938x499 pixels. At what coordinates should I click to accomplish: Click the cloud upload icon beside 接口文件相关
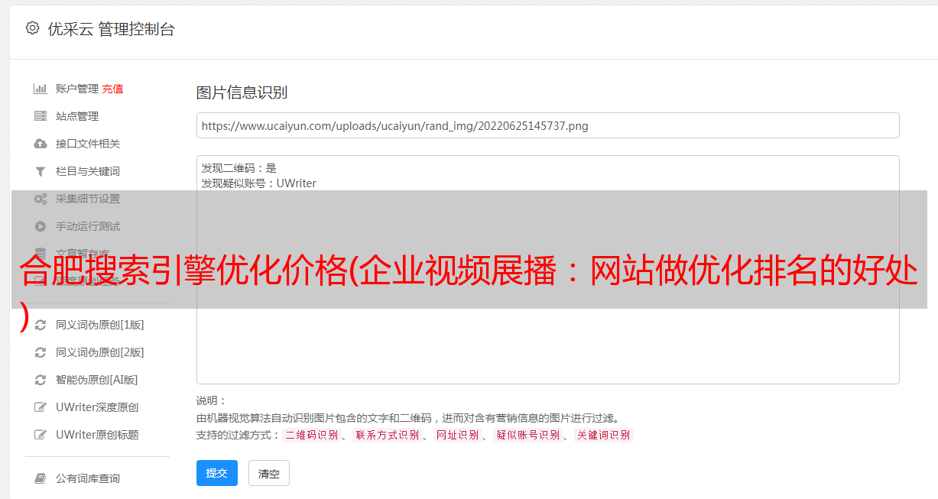tap(41, 144)
